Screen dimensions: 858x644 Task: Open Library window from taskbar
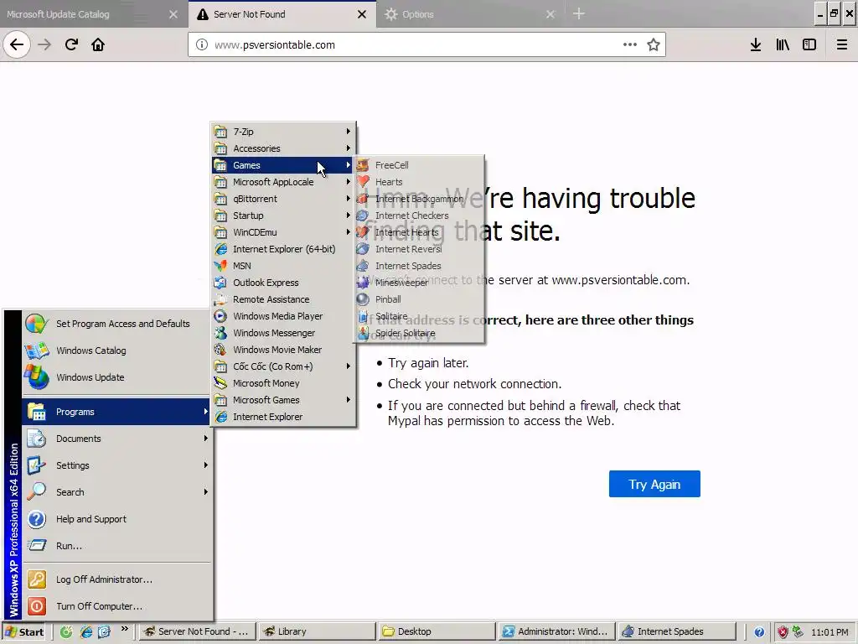tap(316, 632)
